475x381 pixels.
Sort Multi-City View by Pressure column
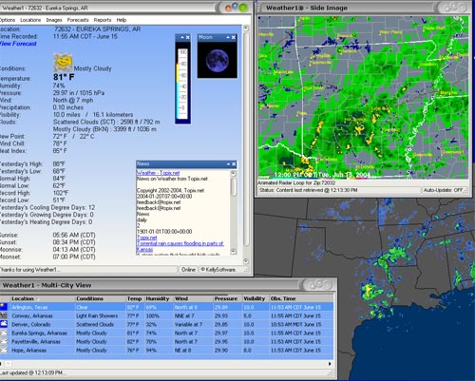(227, 298)
